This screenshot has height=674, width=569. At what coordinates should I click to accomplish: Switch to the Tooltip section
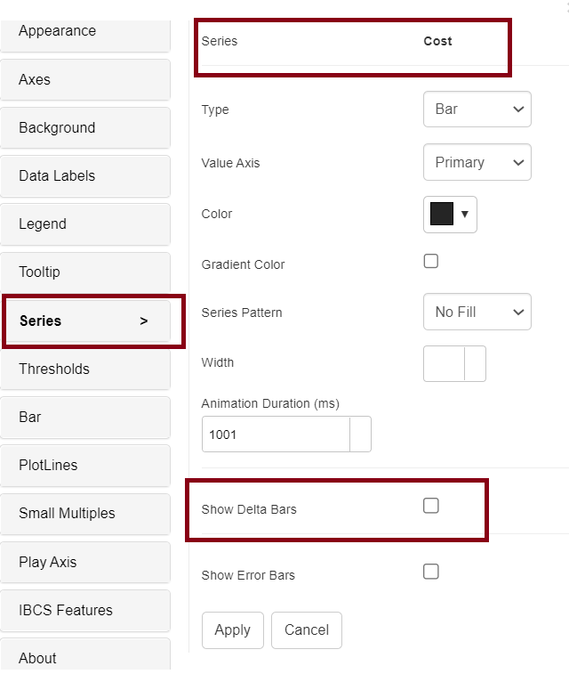[x=84, y=272]
